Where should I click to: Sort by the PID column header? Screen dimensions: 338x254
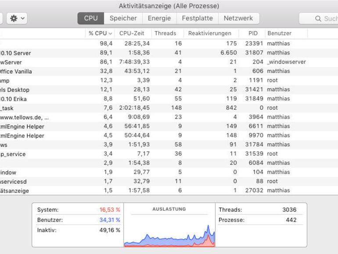pos(253,33)
